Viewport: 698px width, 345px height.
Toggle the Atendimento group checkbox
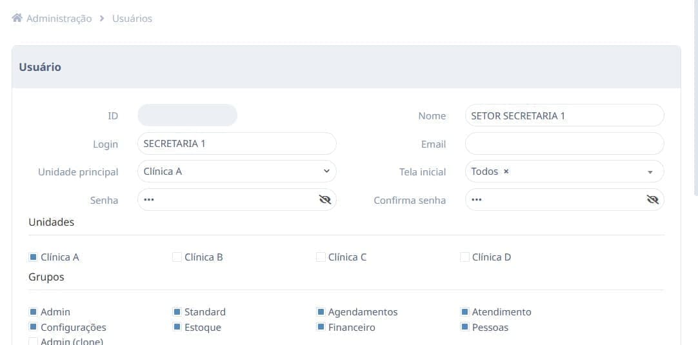tap(464, 311)
